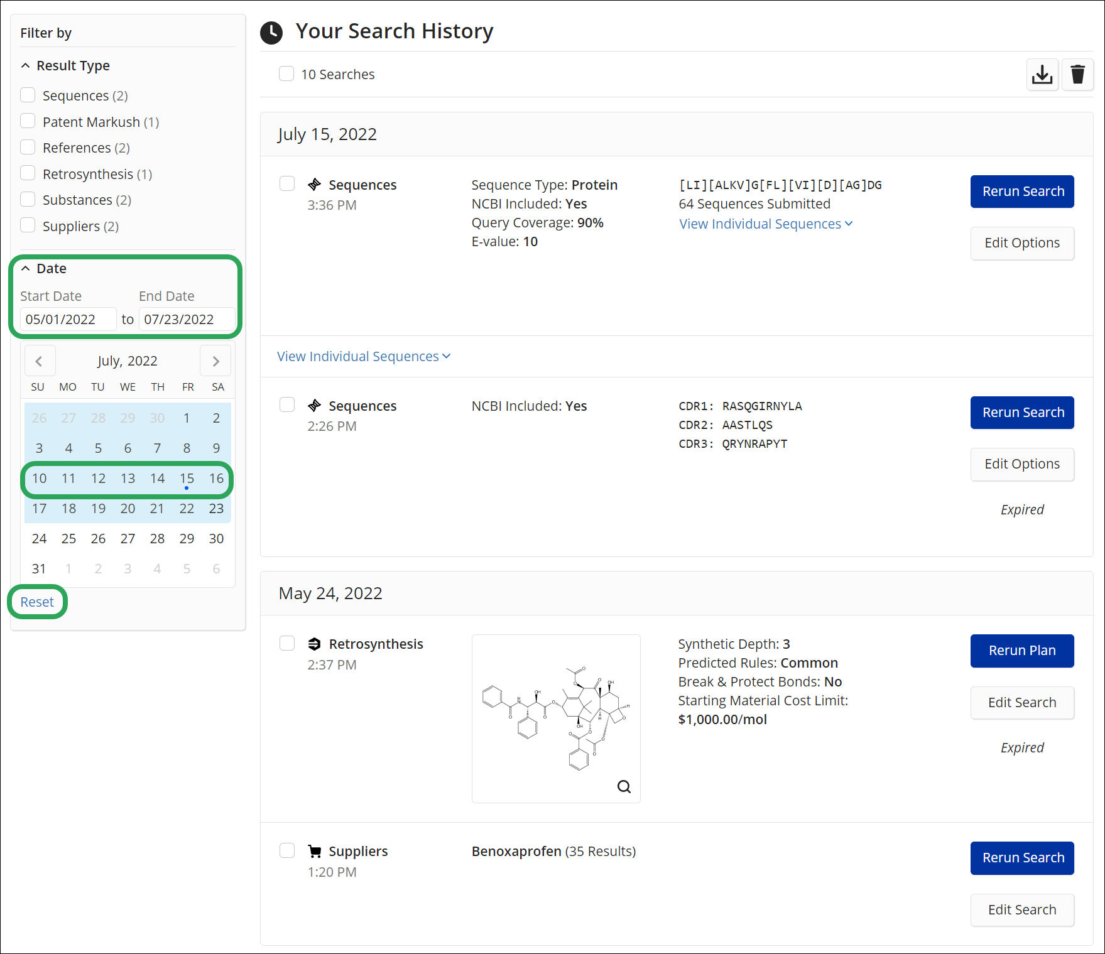Click the "Benoxaprofen" suppliers query text
Image resolution: width=1105 pixels, height=954 pixels.
516,852
